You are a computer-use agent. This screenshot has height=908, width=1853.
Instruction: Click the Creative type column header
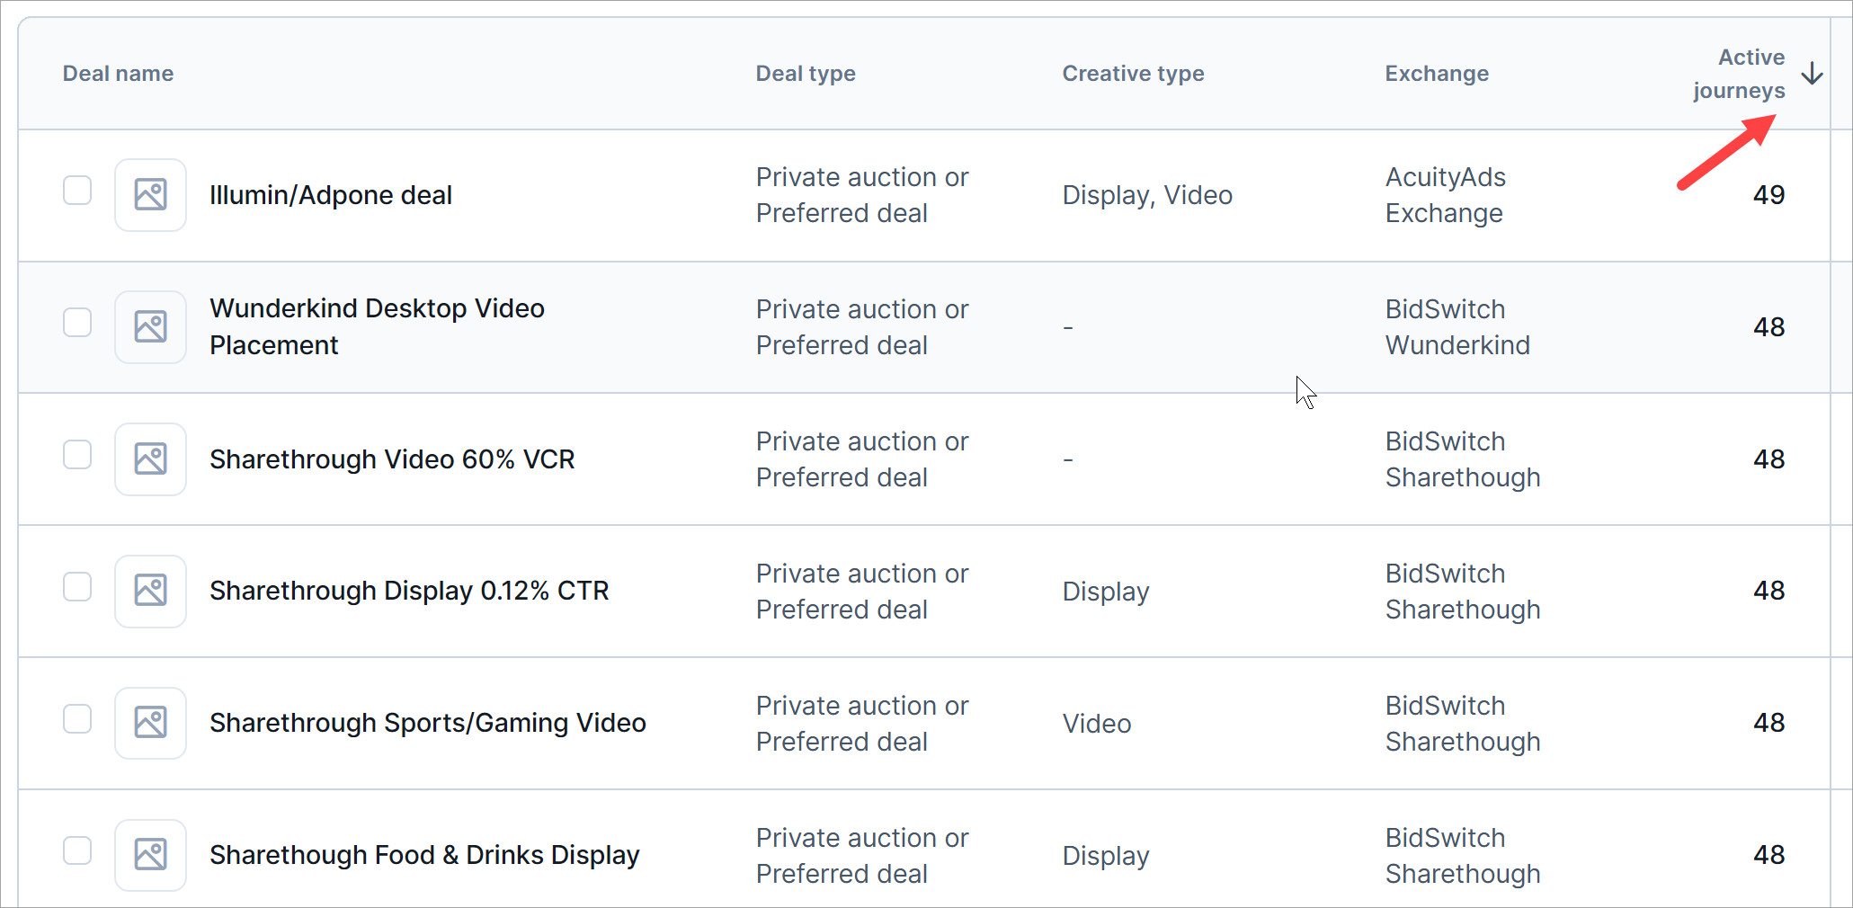pos(1133,74)
